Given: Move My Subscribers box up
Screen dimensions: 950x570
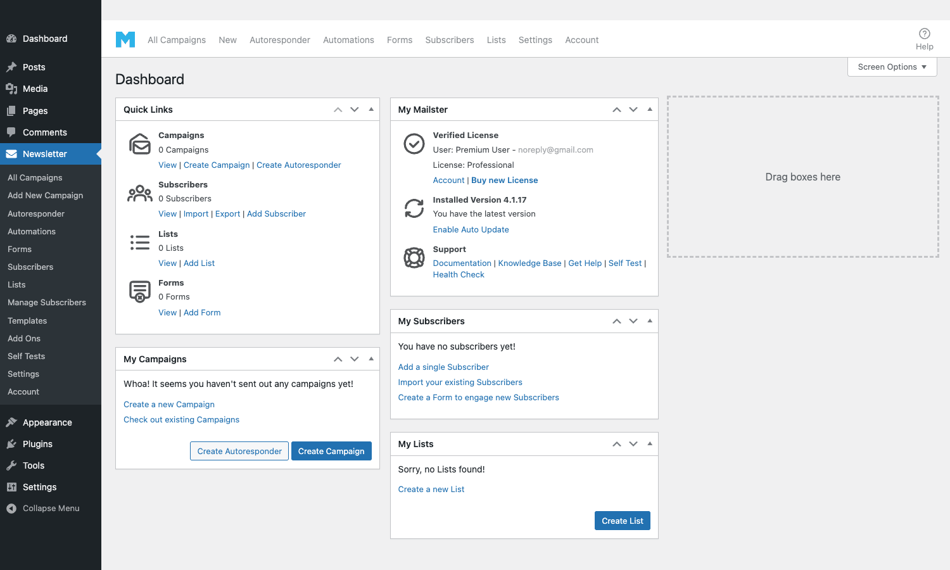Looking at the screenshot, I should pos(617,321).
